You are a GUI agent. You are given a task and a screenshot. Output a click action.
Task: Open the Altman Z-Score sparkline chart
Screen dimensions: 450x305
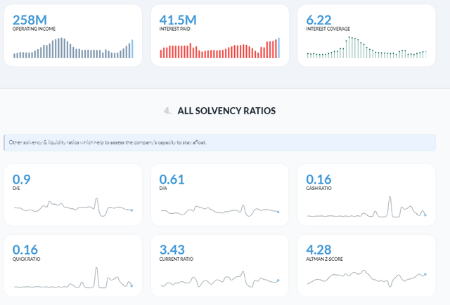pos(366,280)
